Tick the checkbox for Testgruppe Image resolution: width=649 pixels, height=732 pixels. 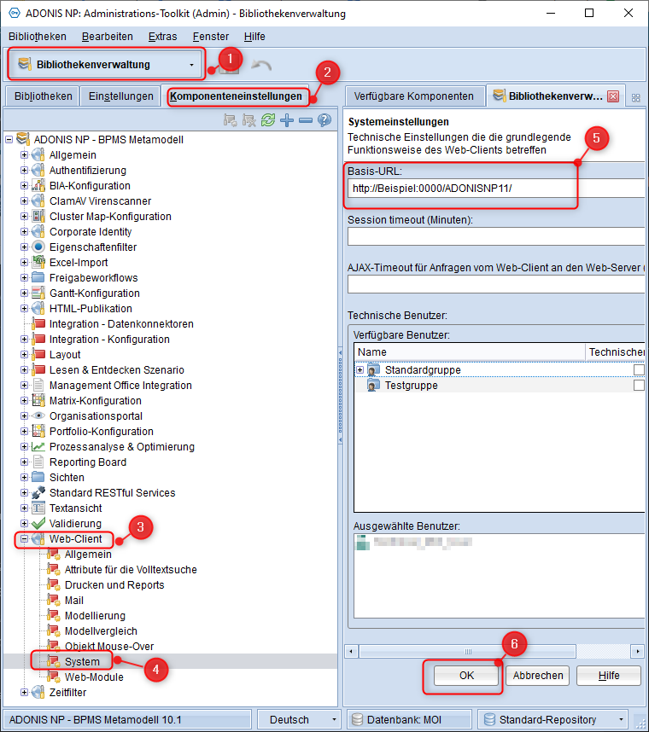pyautogui.click(x=639, y=386)
